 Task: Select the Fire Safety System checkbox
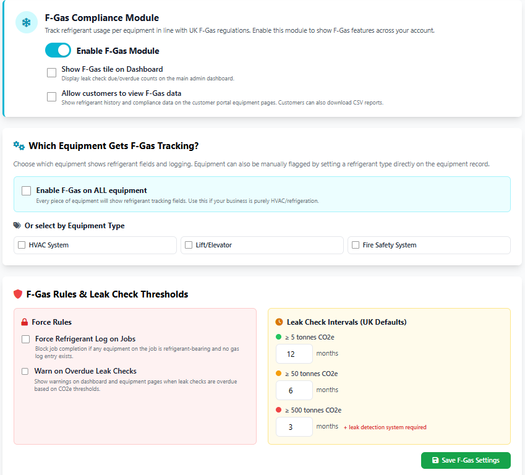356,245
